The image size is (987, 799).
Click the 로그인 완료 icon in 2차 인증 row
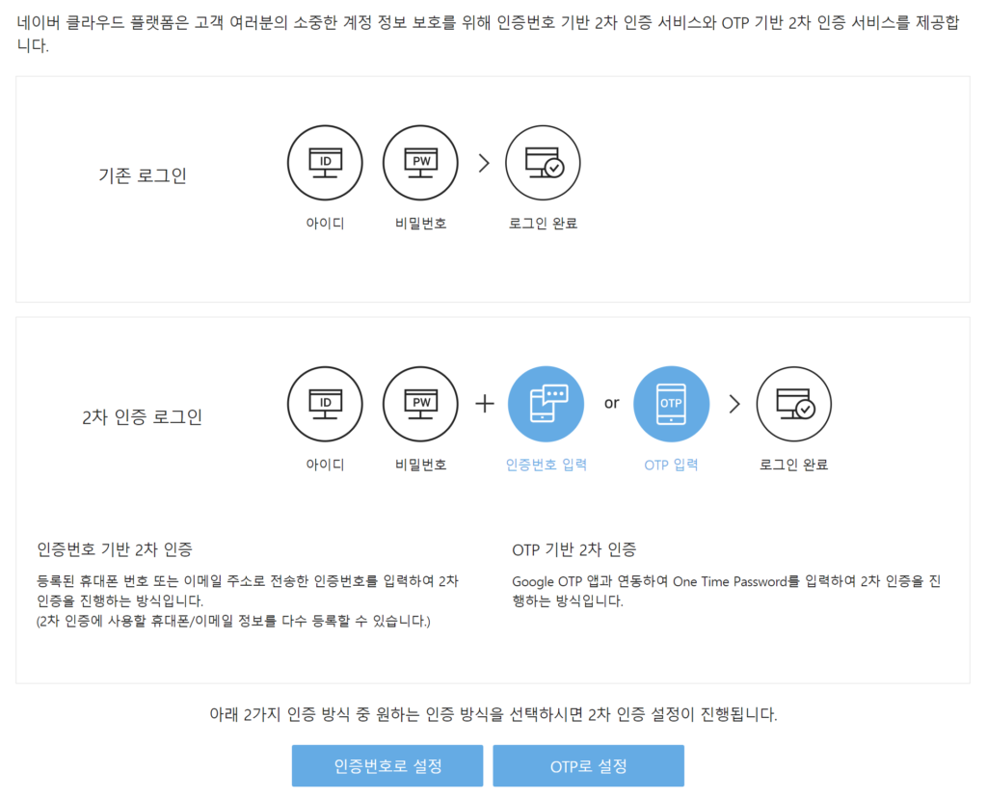point(794,404)
